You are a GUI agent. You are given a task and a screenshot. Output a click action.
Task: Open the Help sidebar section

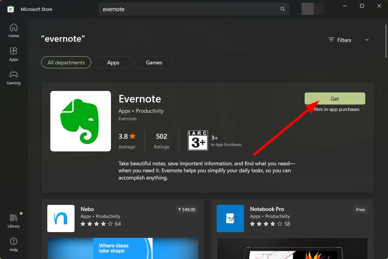click(x=14, y=245)
